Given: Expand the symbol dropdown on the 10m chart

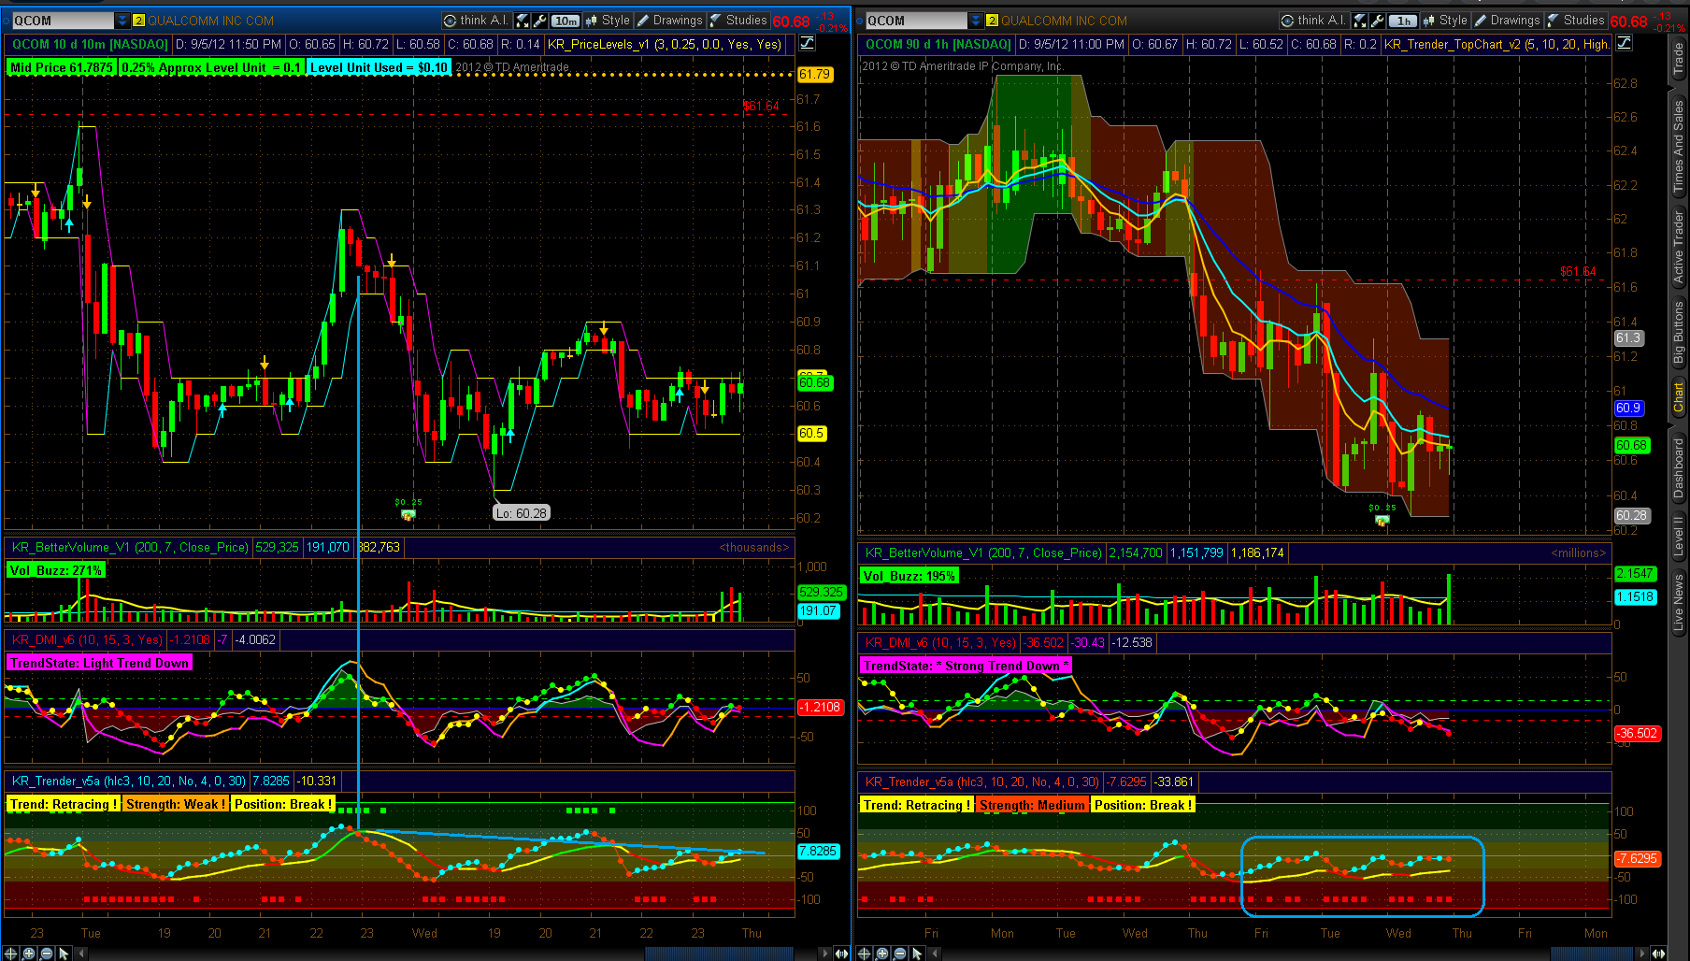Looking at the screenshot, I should click(x=122, y=21).
